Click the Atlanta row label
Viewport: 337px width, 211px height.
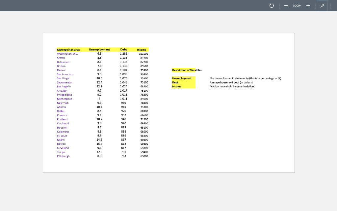tap(61, 107)
